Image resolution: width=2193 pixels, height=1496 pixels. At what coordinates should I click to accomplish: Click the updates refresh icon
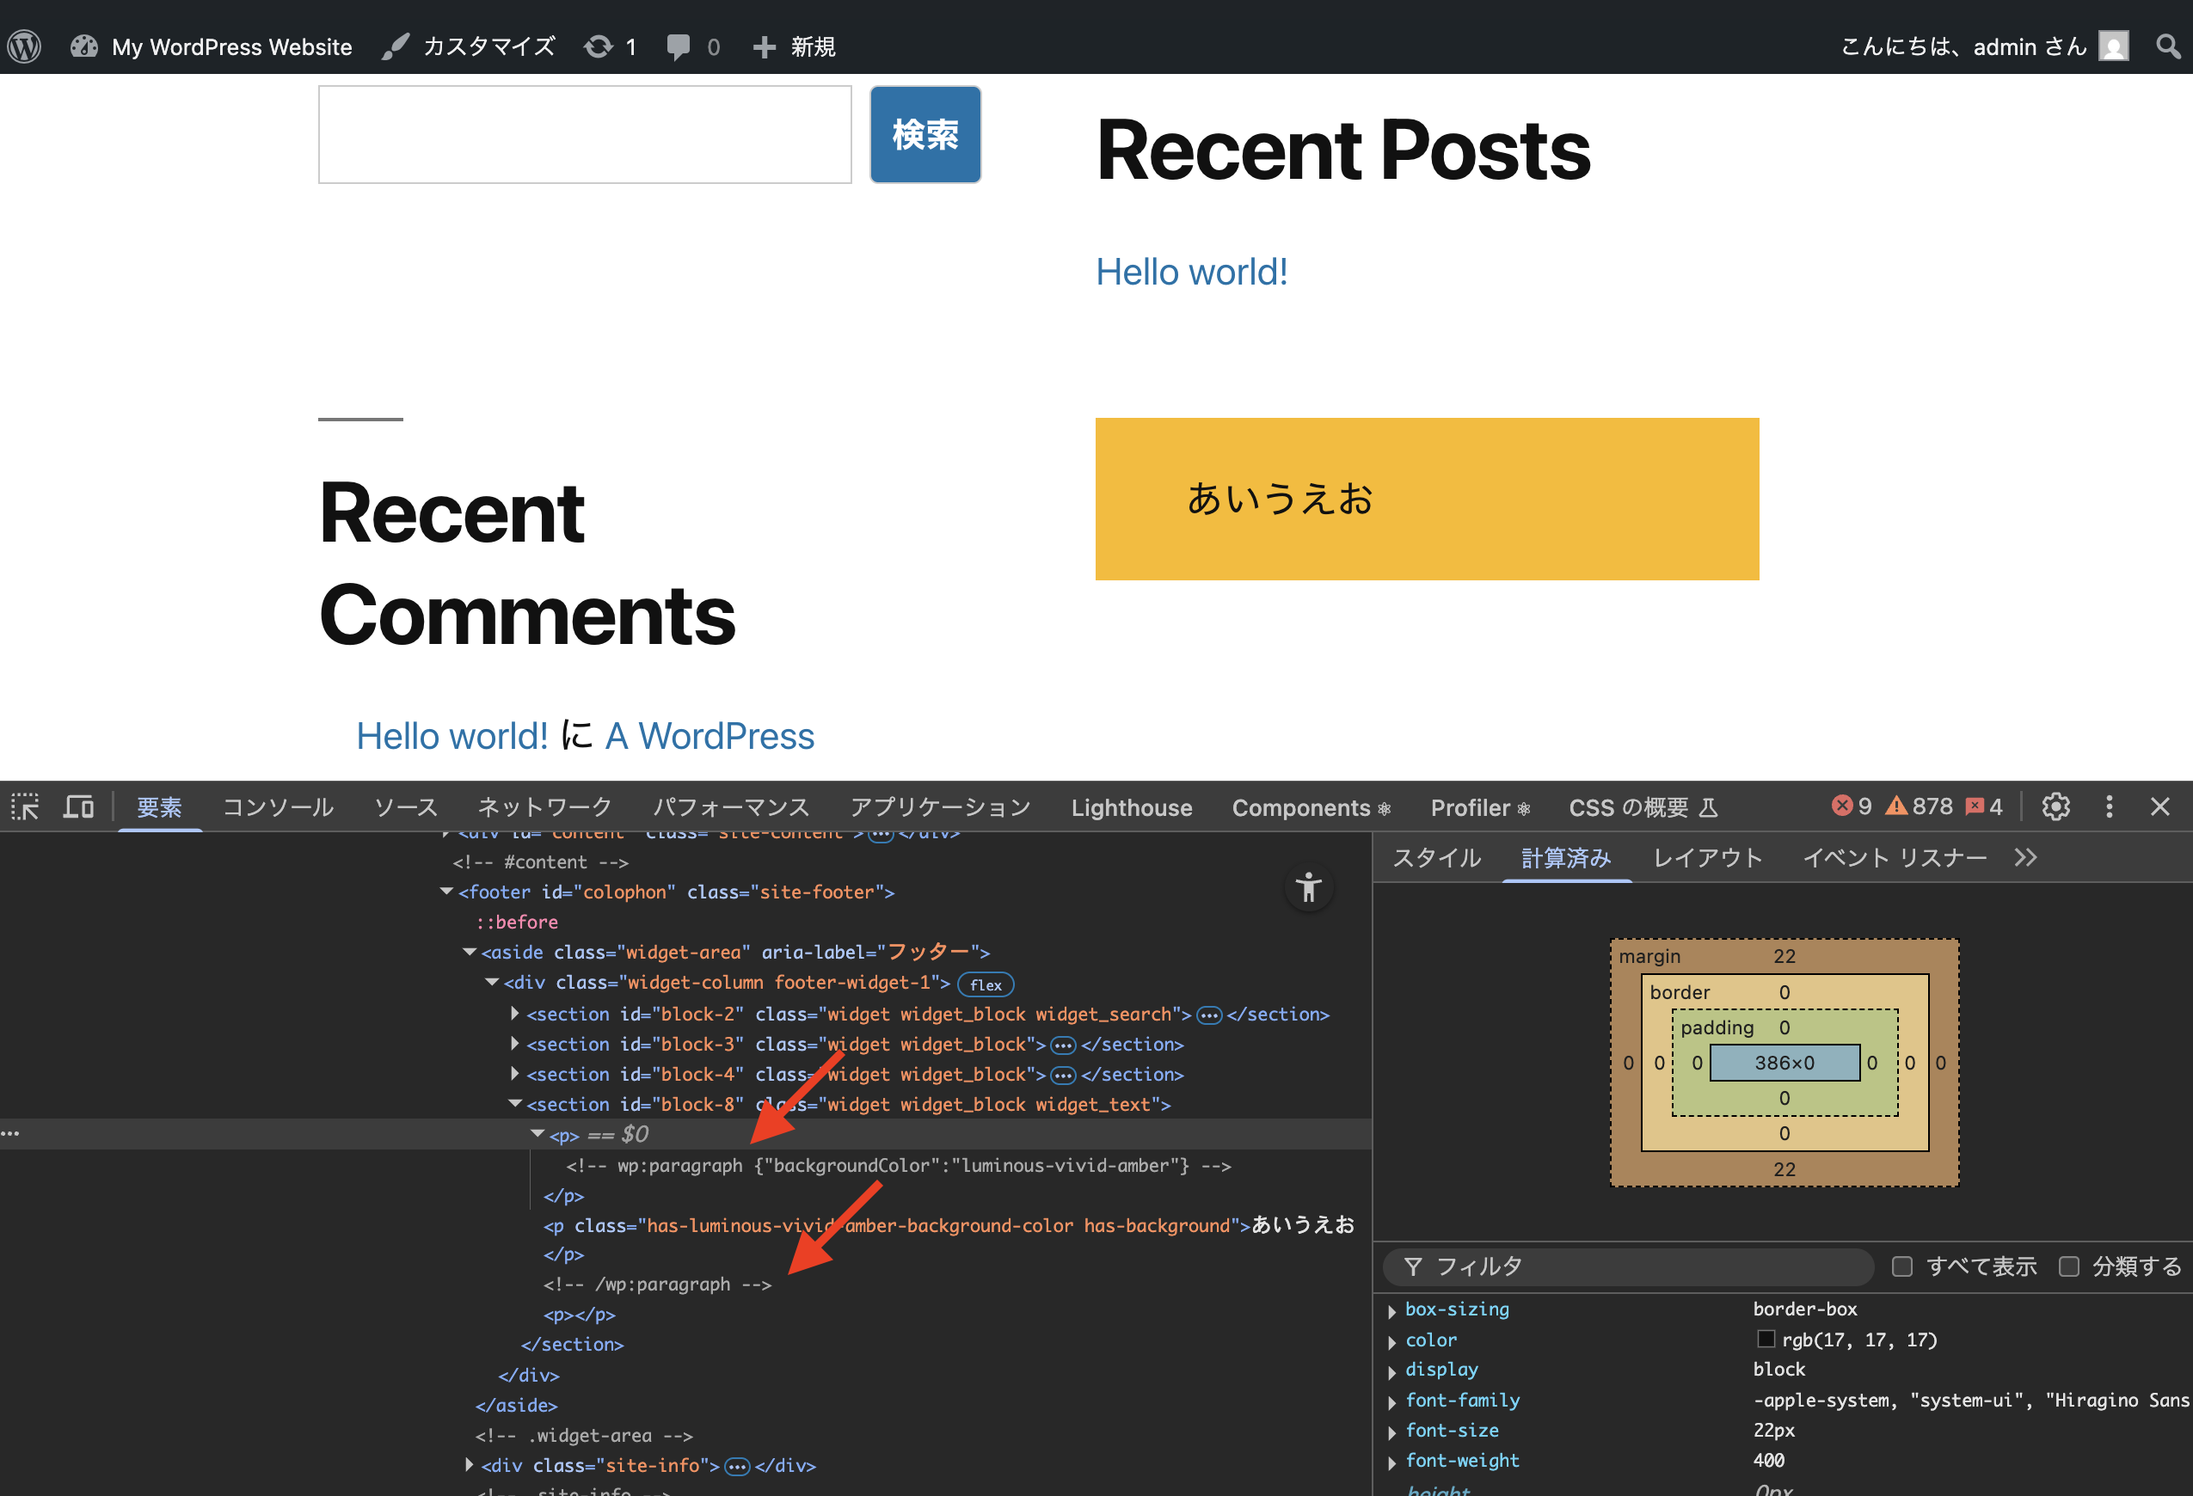[599, 46]
